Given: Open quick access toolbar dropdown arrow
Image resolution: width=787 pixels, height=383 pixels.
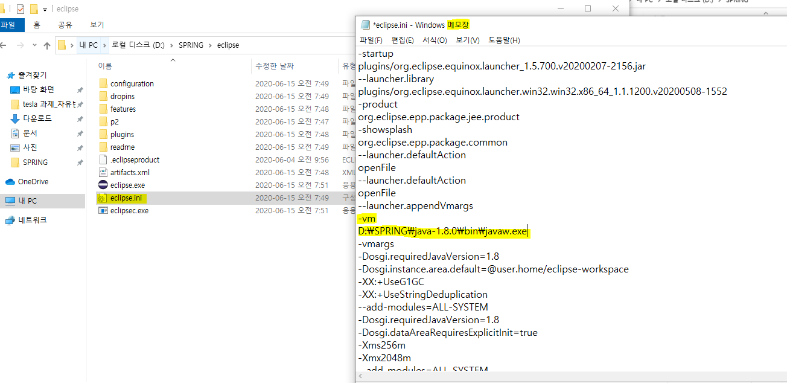Looking at the screenshot, I should [x=45, y=10].
